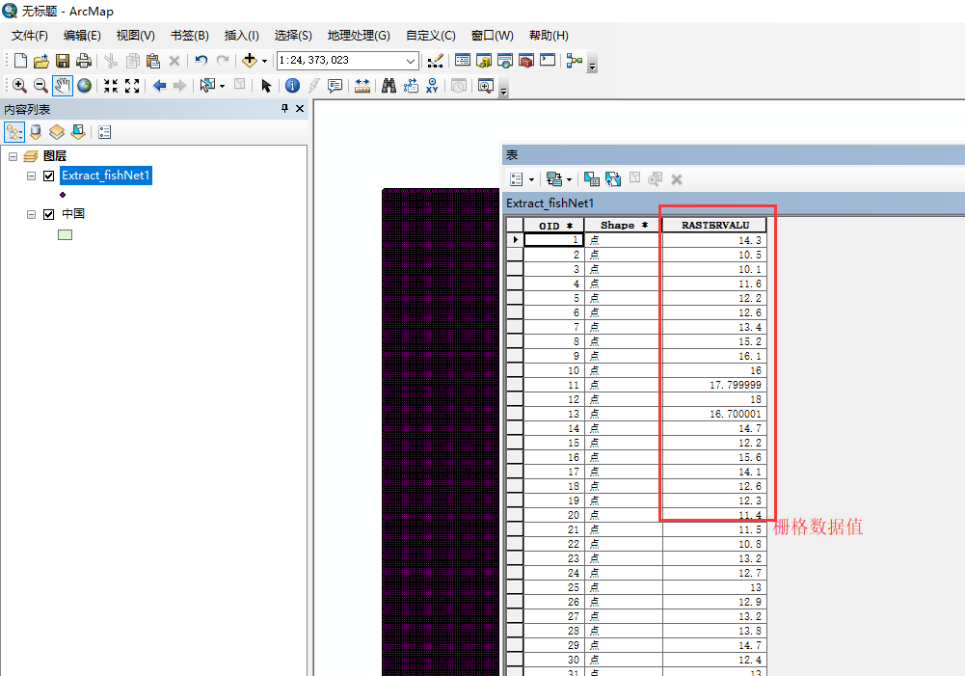Open the Editor toolbar

point(435,61)
